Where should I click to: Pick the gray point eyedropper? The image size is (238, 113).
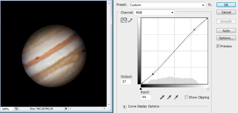[169, 97]
